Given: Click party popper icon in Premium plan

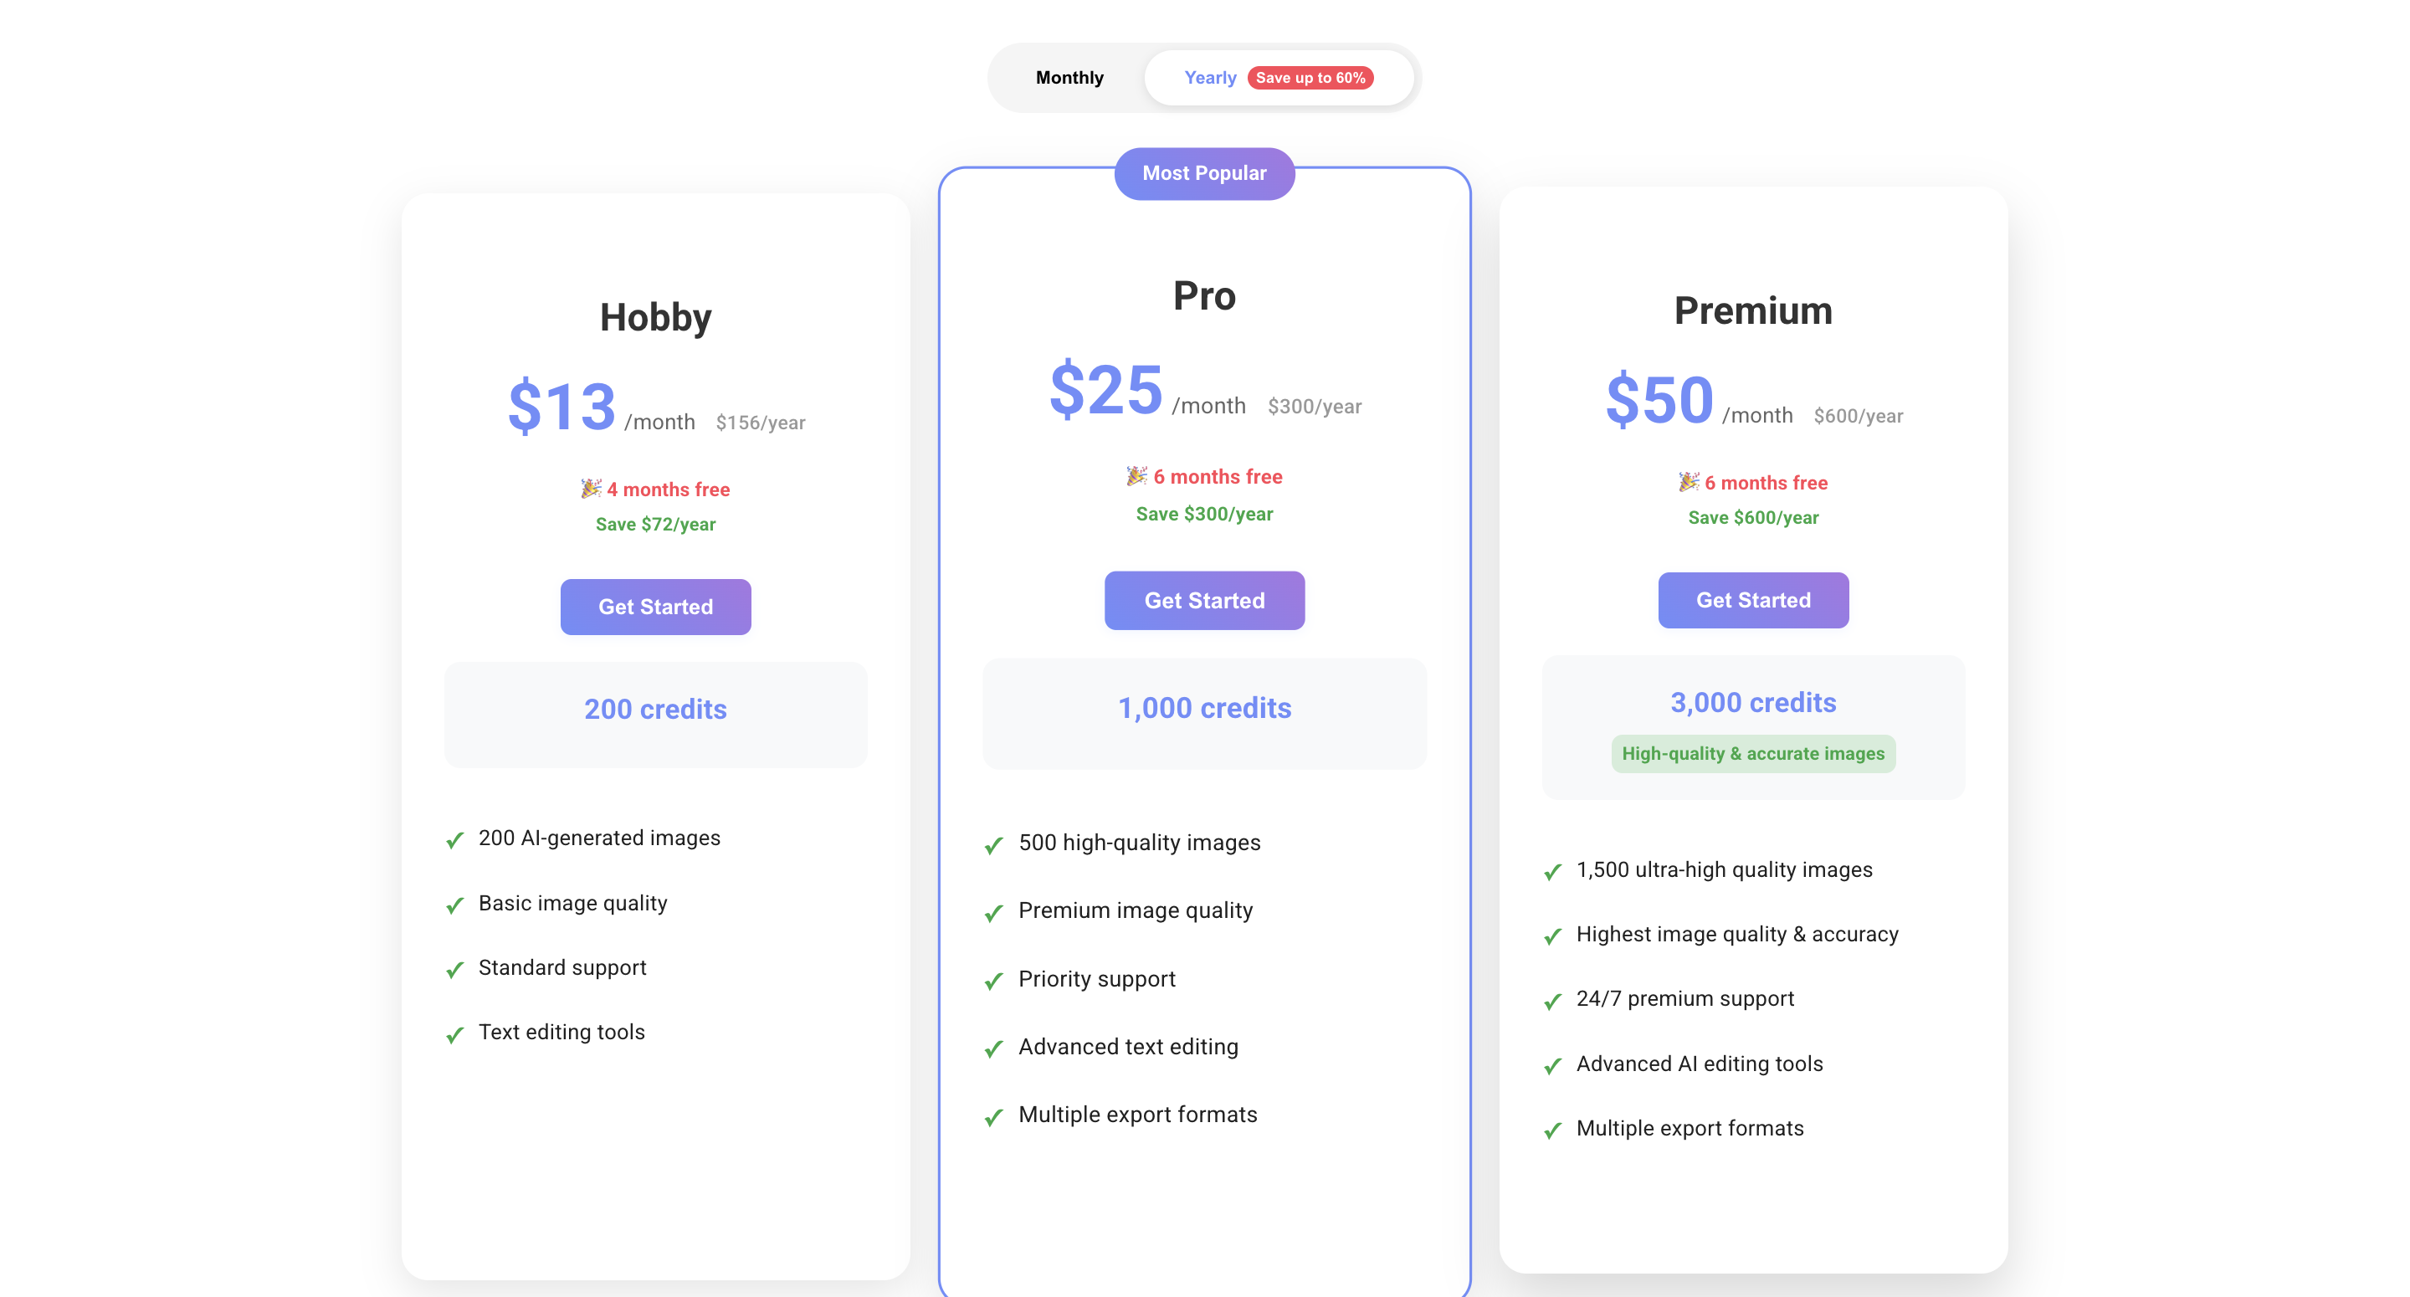Looking at the screenshot, I should pos(1688,482).
